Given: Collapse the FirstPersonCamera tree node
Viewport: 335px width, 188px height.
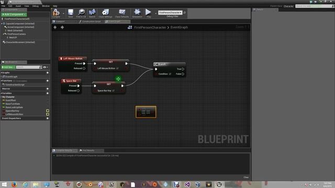Looking at the screenshot, I should click(x=4, y=34).
